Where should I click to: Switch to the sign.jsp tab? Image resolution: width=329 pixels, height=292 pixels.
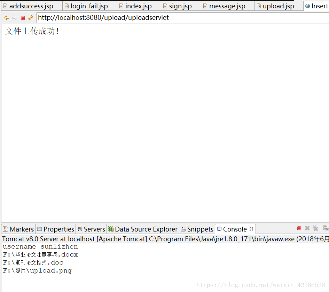[180, 6]
